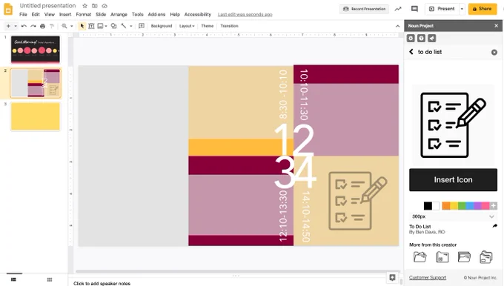The height and width of the screenshot is (286, 504).
Task: Pick the black color swatch
Action: (428, 206)
